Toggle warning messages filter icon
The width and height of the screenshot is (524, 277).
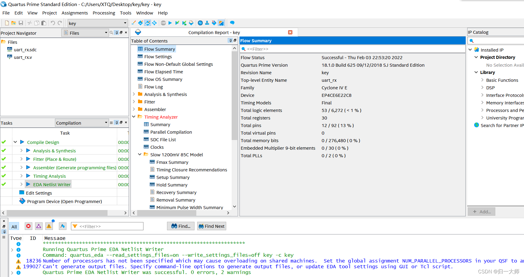tap(49, 226)
